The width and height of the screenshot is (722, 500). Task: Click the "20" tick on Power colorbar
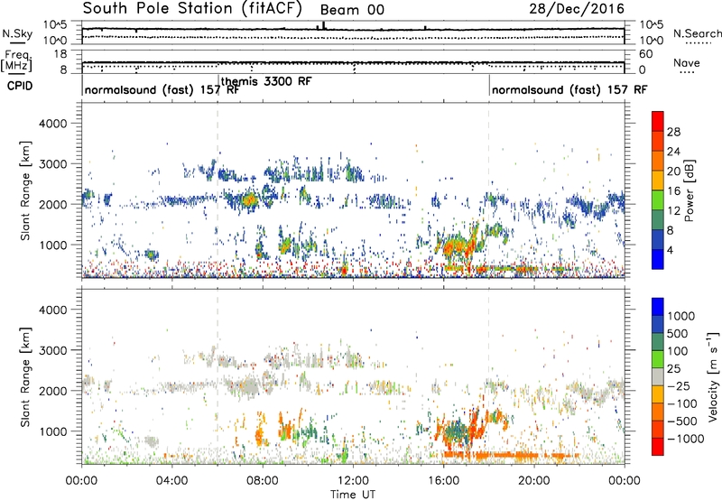(673, 171)
